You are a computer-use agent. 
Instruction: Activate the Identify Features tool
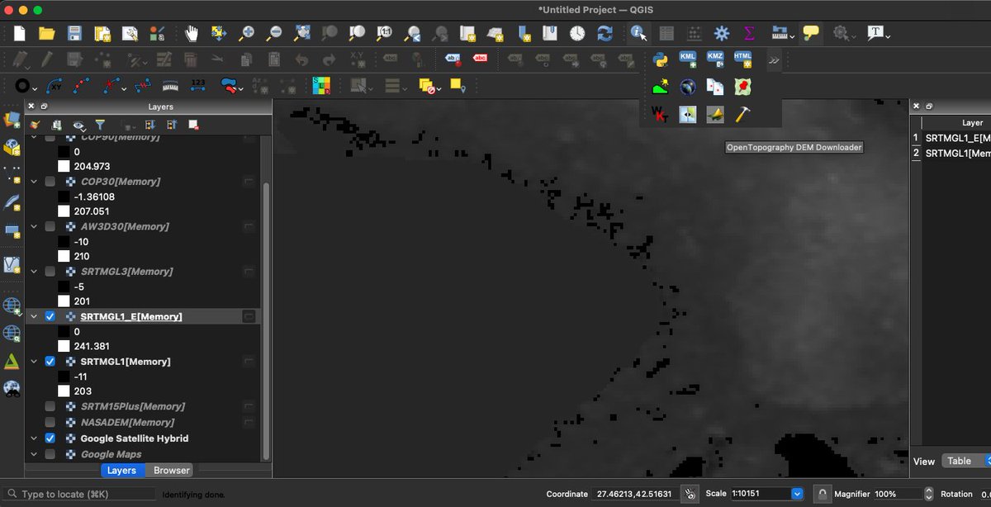[x=638, y=33]
